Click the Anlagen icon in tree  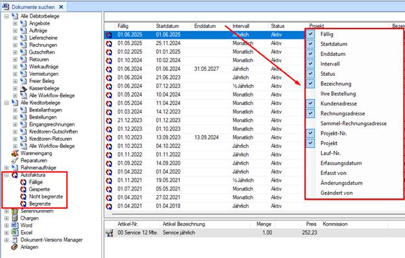point(15,247)
